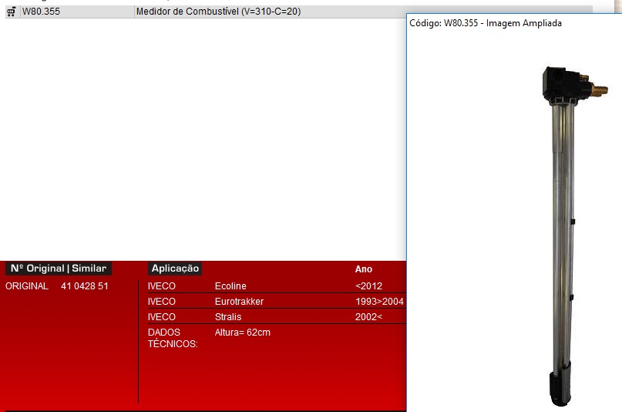Click the DADOS TÉCNICOS label
Screen dimensions: 622x412
(x=173, y=338)
